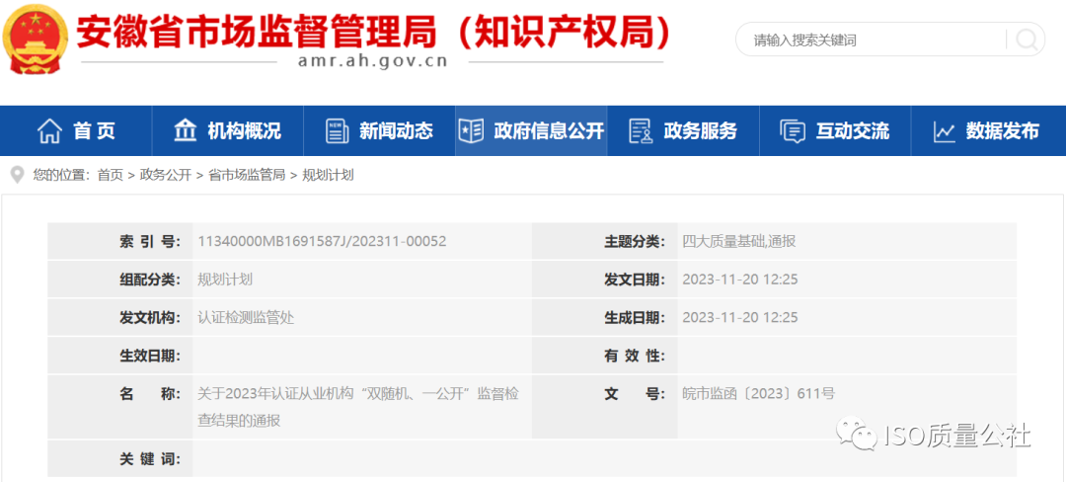Click the location pin icon in breadcrumb
This screenshot has height=482, width=1066.
click(17, 176)
